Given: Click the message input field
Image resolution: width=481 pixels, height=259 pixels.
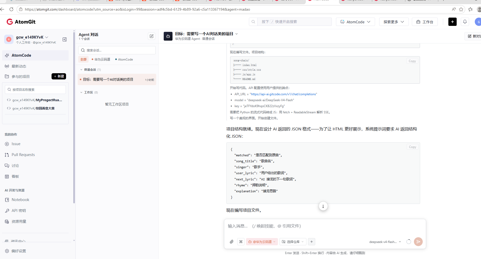Looking at the screenshot, I should coord(325,226).
